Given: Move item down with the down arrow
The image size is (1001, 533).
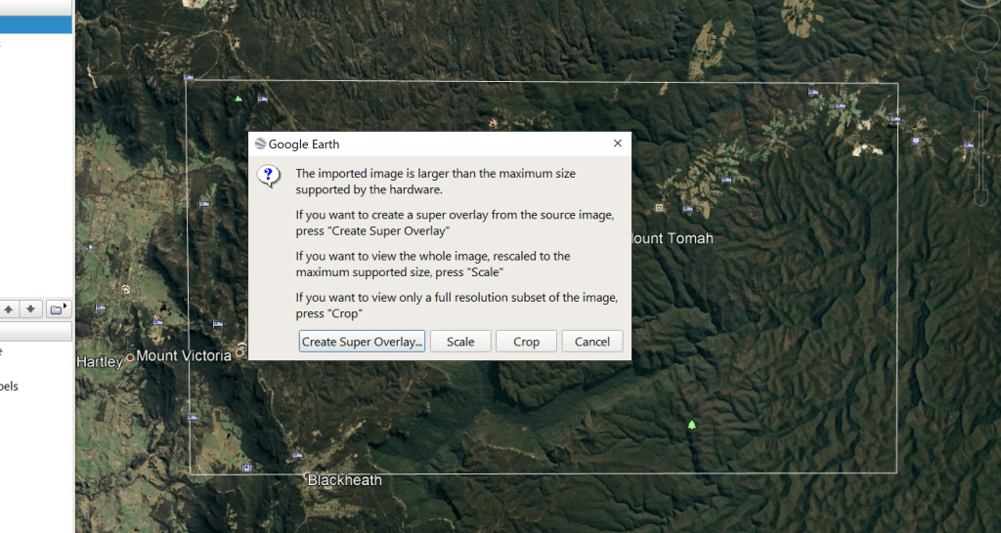Looking at the screenshot, I should coord(30,309).
